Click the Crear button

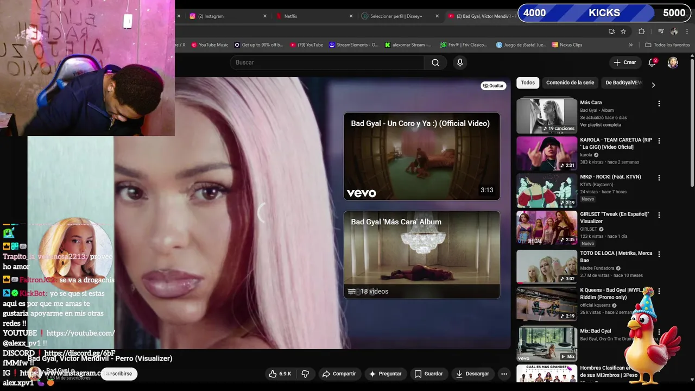pyautogui.click(x=624, y=62)
